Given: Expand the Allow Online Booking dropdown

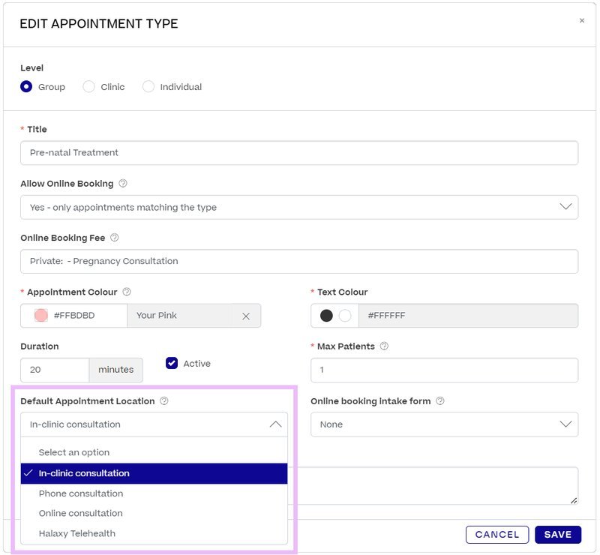Looking at the screenshot, I should pos(299,207).
